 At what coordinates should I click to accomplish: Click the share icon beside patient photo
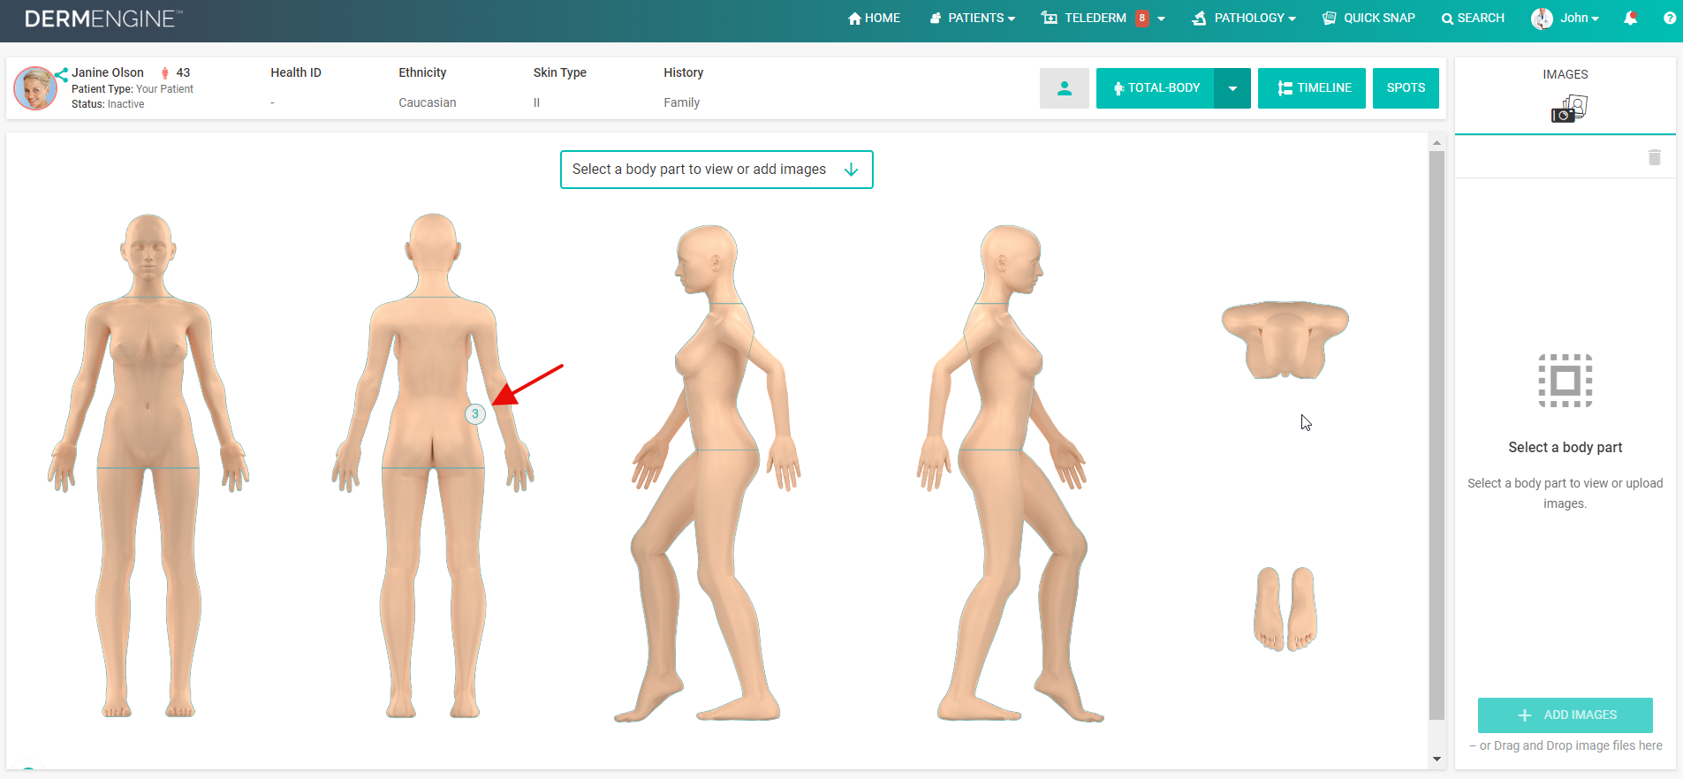point(61,74)
